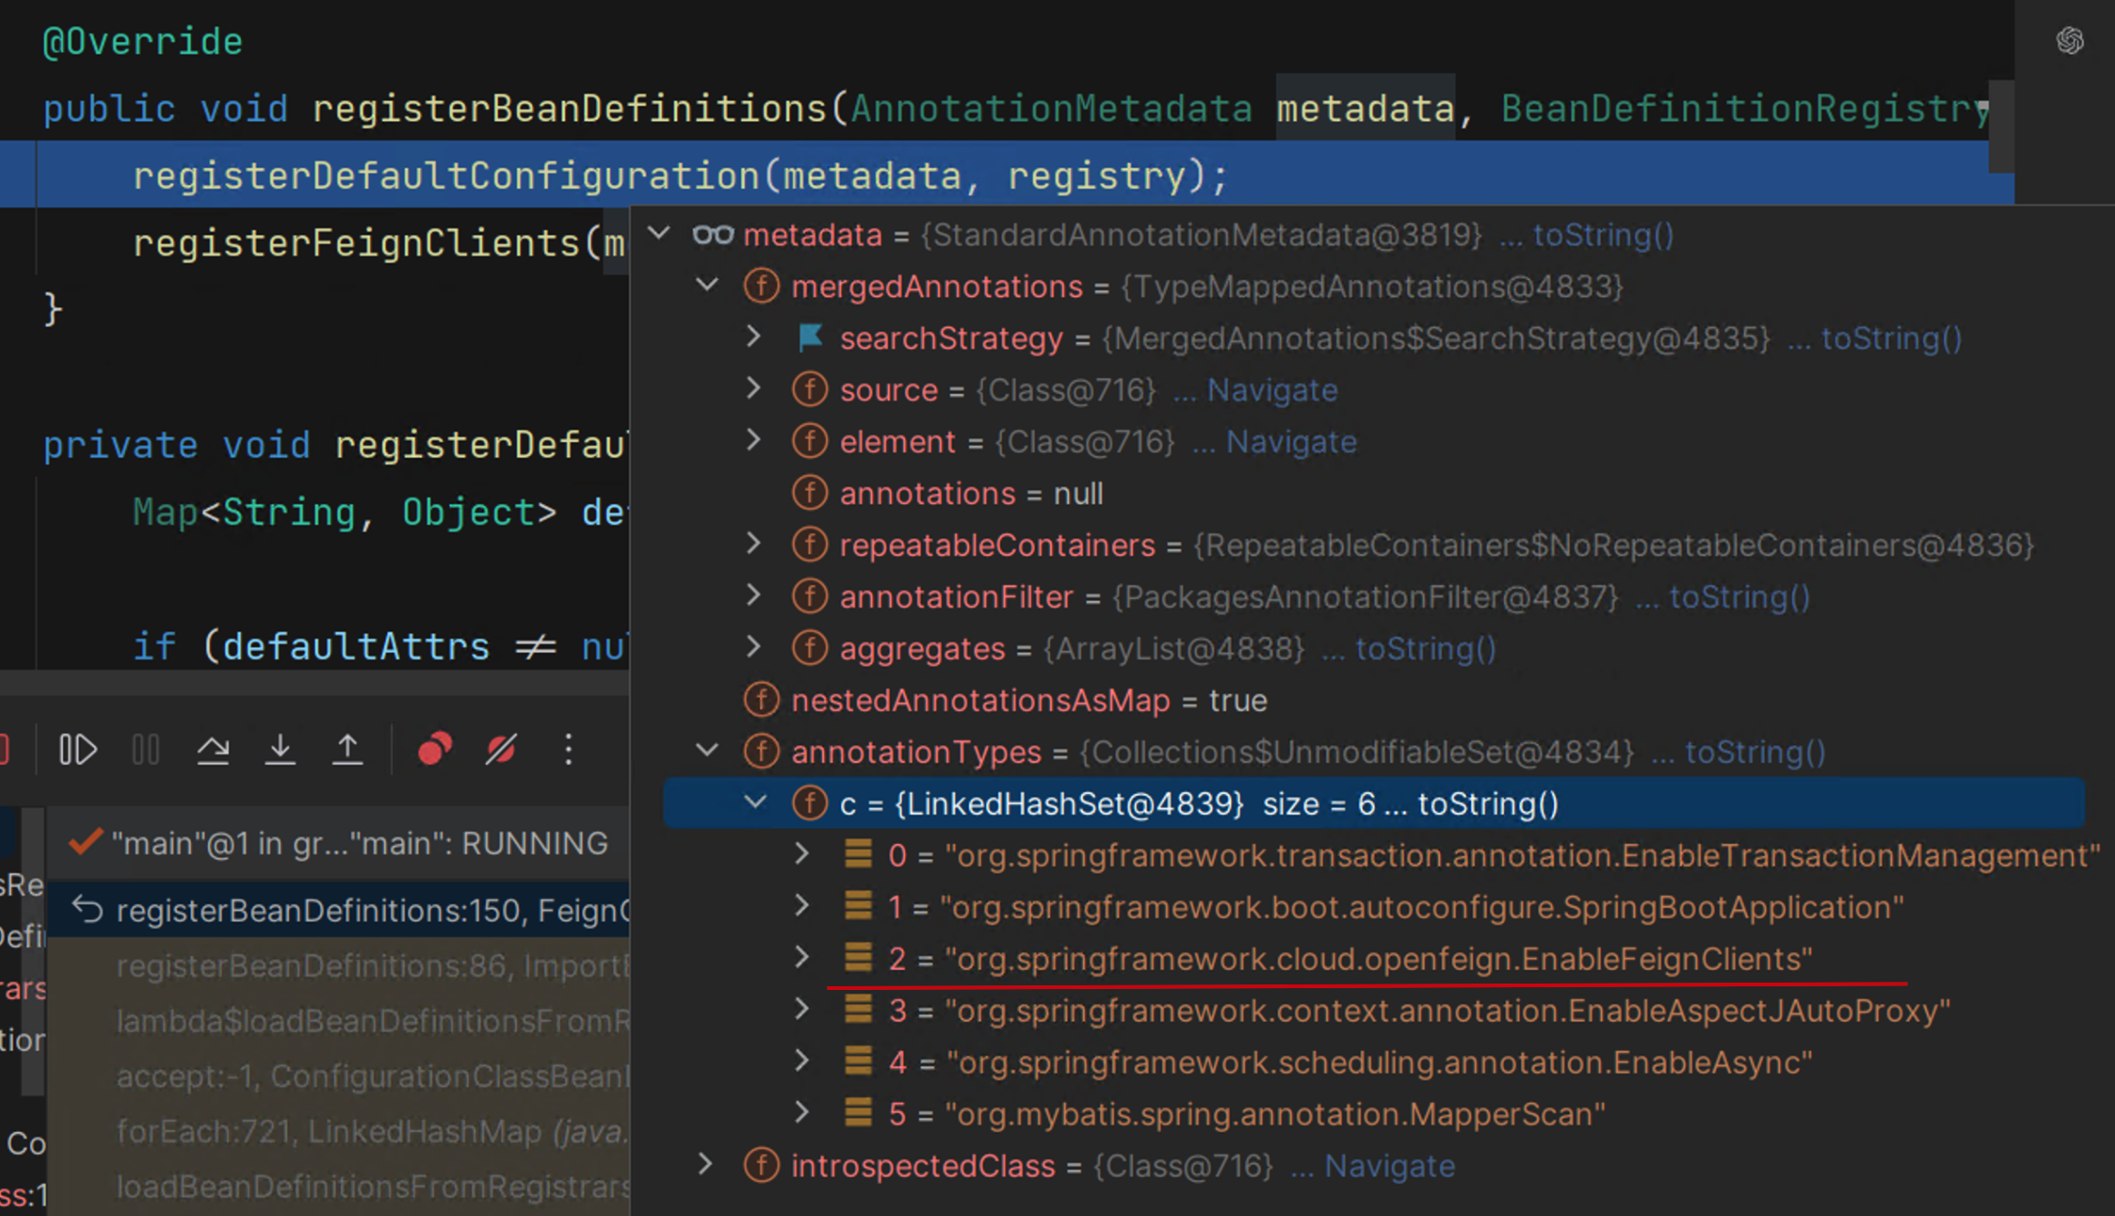The width and height of the screenshot is (2115, 1216).
Task: Click the Step Into icon
Action: coord(280,749)
